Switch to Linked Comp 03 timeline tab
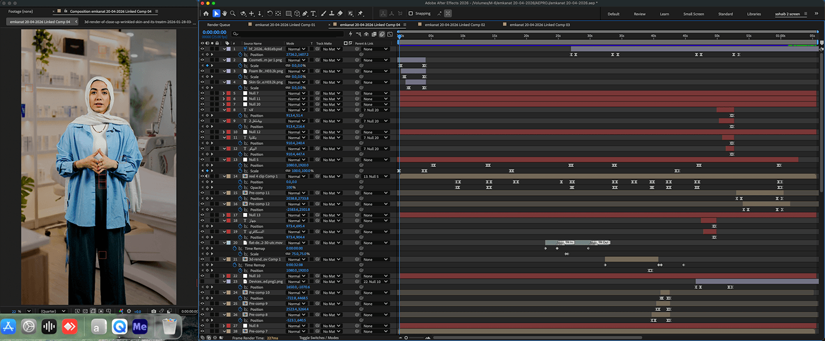 (540, 25)
